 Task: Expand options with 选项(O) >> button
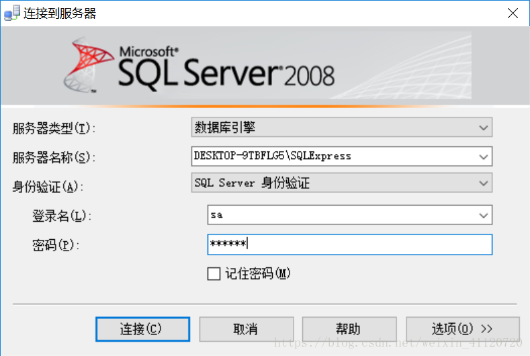coord(463,329)
